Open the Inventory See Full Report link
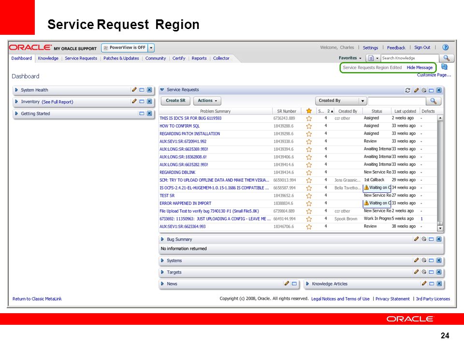The image size is (464, 348). point(58,102)
